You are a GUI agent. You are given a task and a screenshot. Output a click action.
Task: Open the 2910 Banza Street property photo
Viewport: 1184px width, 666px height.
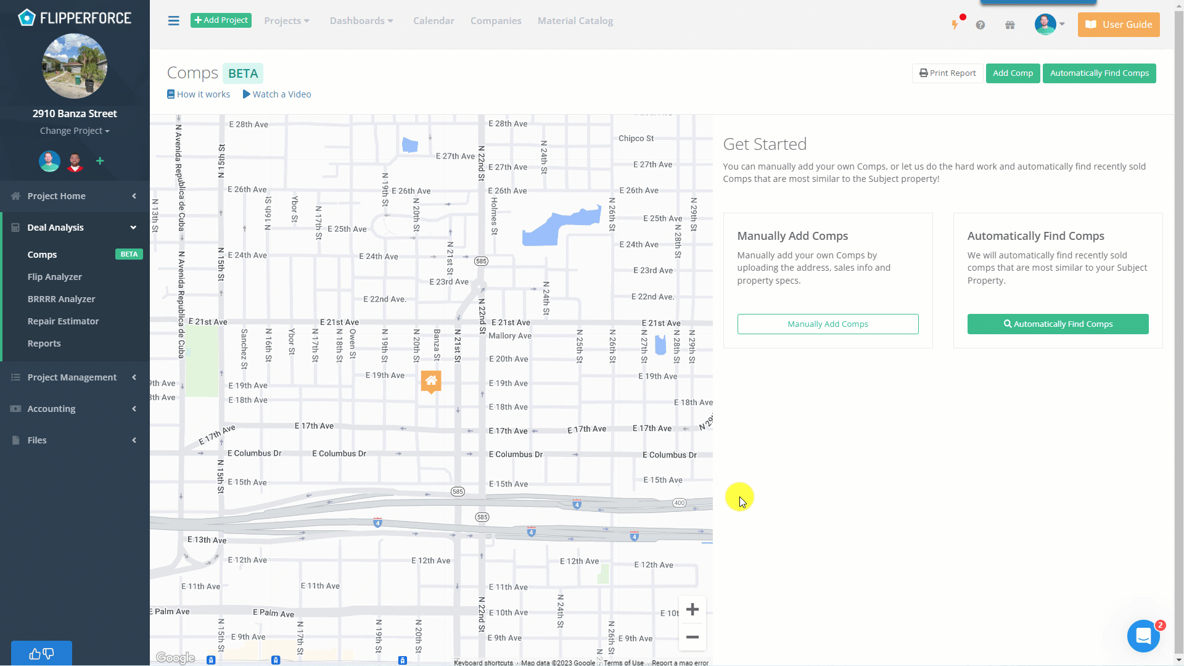[75, 66]
